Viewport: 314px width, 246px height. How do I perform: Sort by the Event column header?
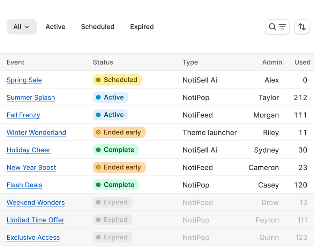pyautogui.click(x=15, y=62)
